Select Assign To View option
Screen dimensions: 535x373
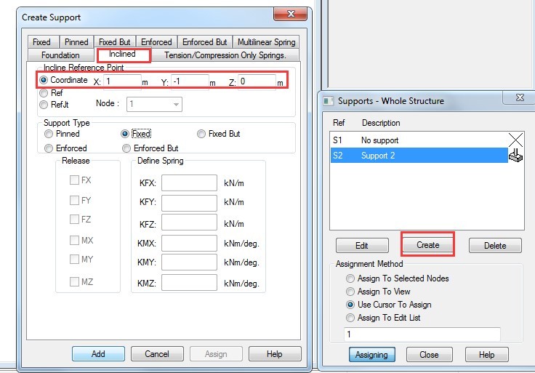coord(378,292)
